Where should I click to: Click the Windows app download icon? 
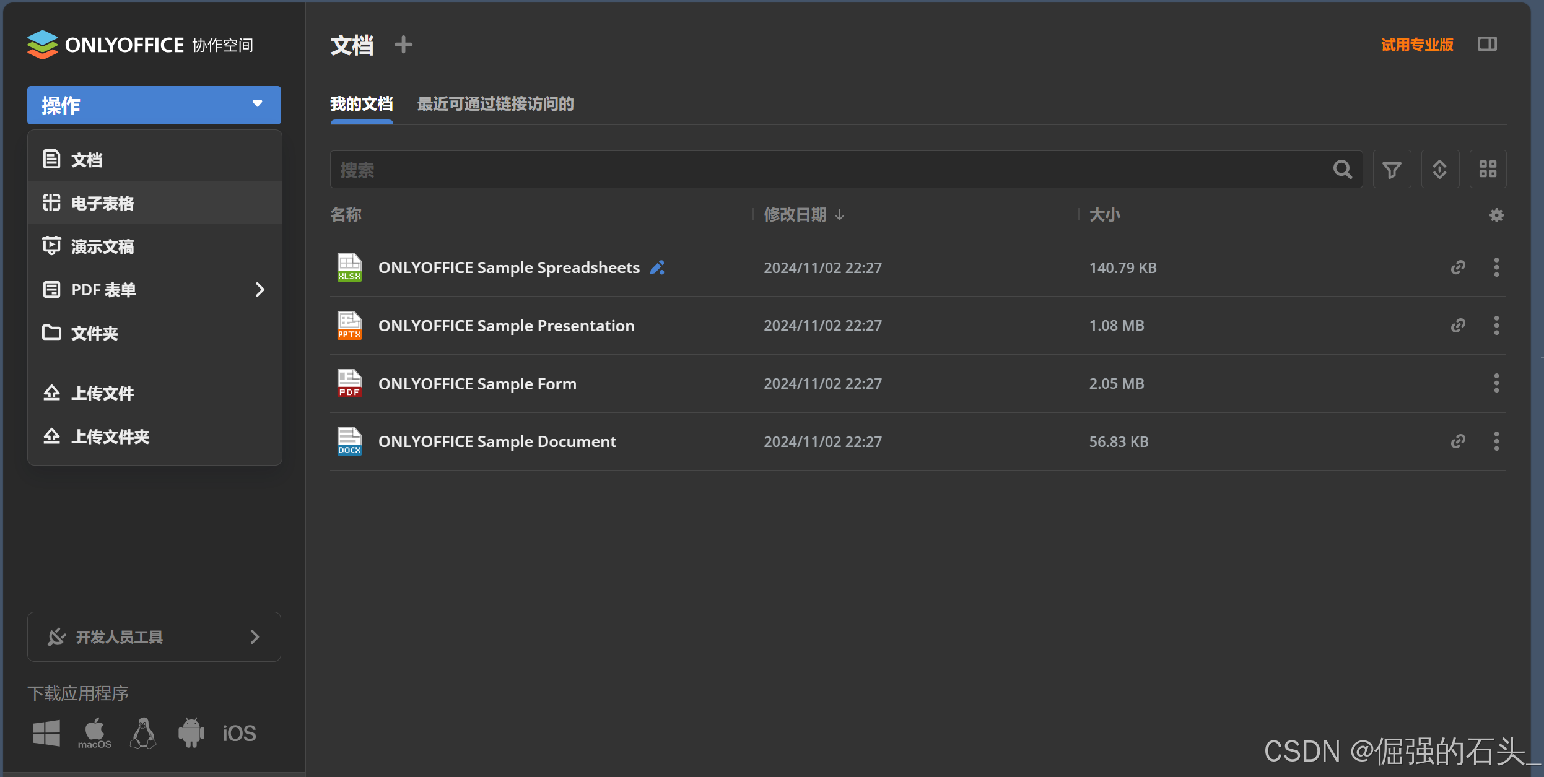pos(46,733)
